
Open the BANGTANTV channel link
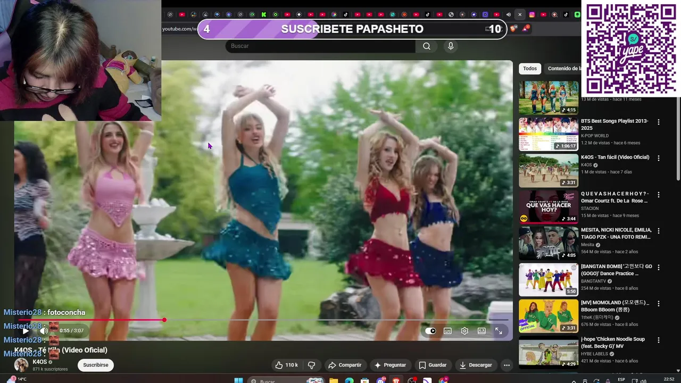tap(593, 281)
